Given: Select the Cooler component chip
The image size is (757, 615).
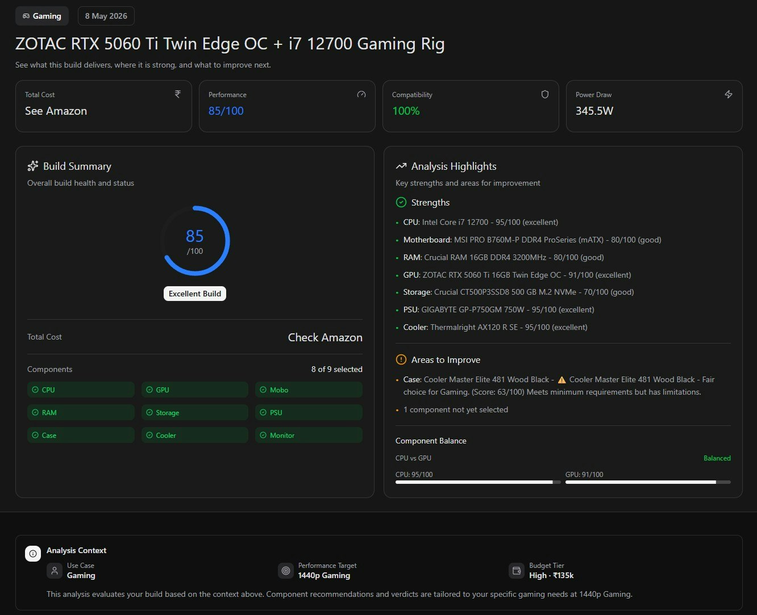Looking at the screenshot, I should tap(195, 435).
